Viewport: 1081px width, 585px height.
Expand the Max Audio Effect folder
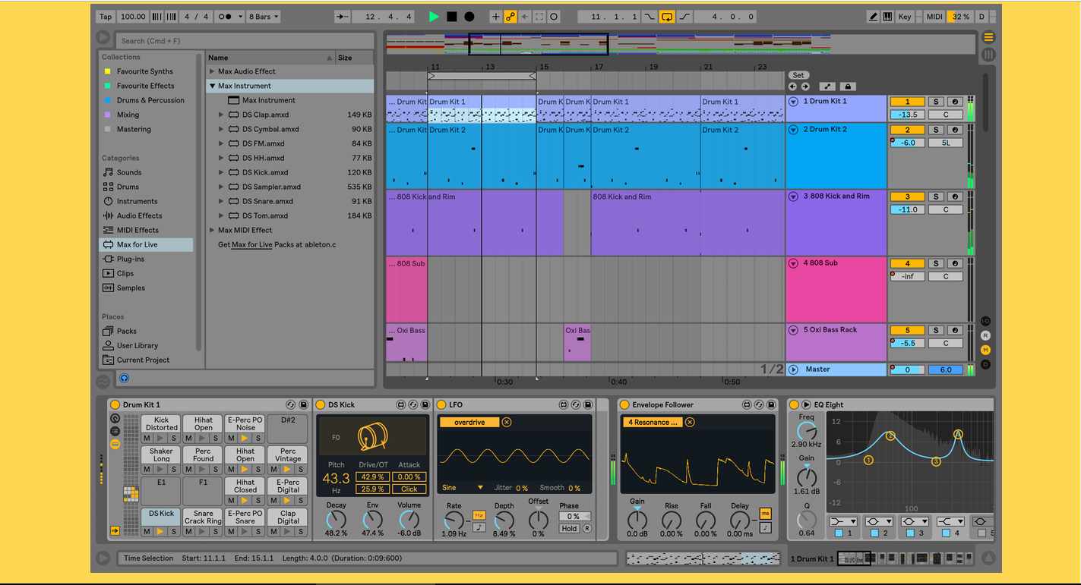(212, 71)
